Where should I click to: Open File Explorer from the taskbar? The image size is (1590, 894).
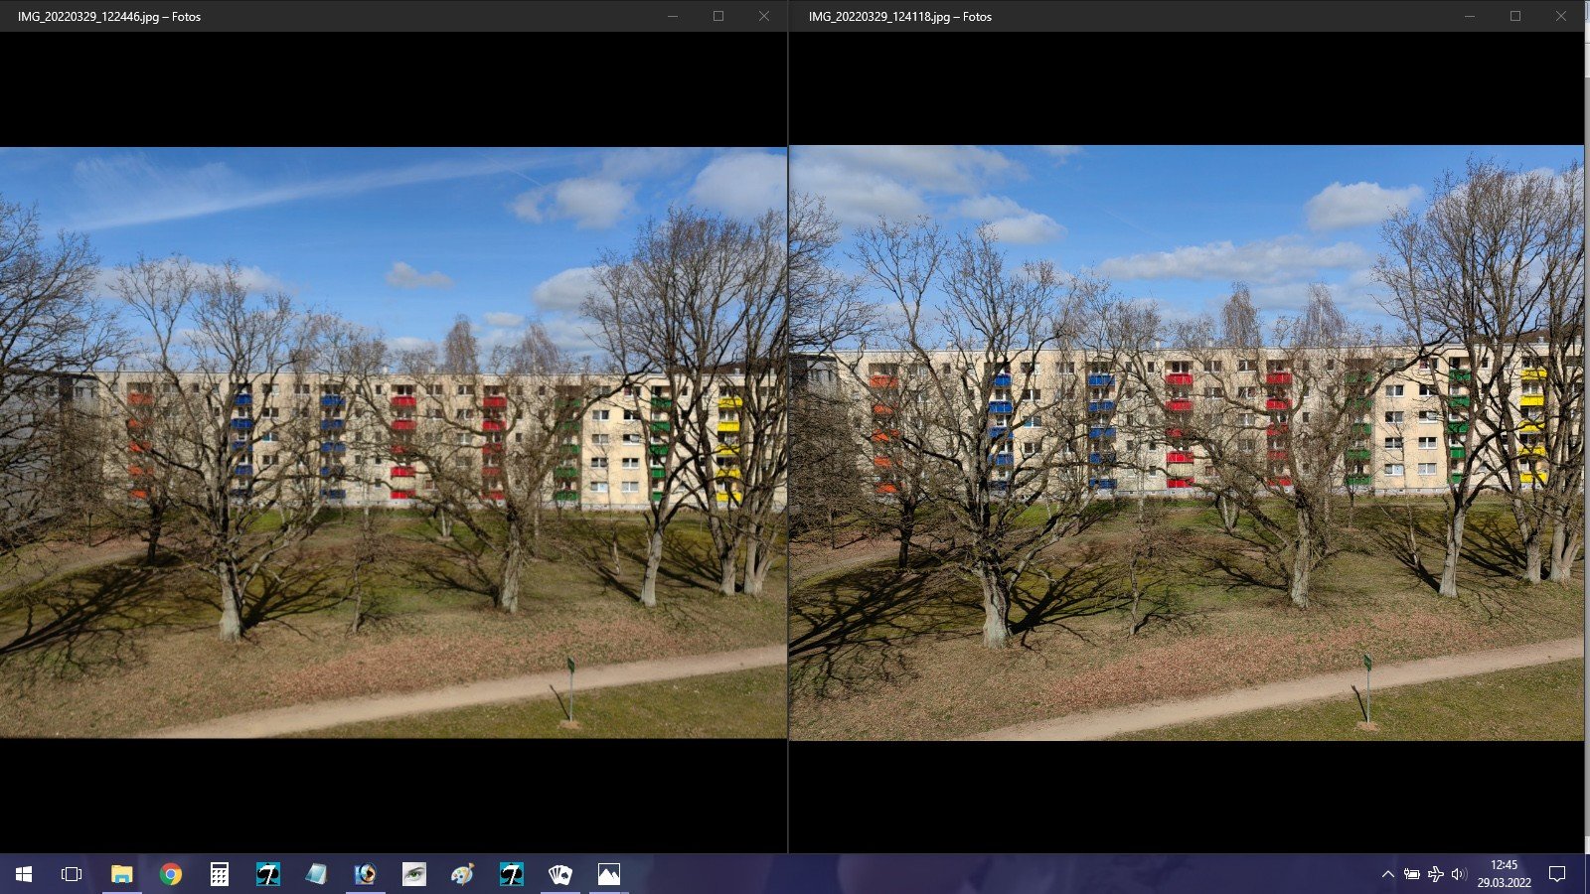[121, 874]
